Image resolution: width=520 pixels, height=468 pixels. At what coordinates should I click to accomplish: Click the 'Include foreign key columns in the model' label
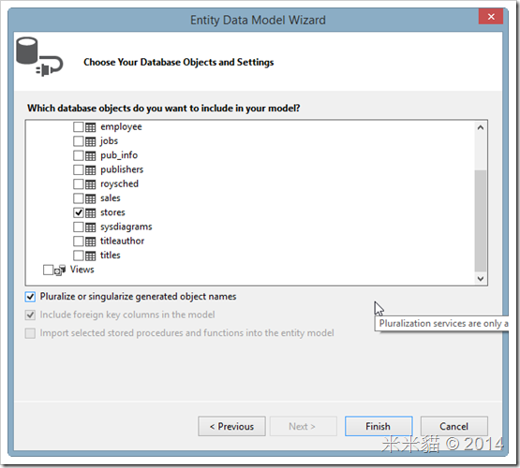(x=127, y=314)
